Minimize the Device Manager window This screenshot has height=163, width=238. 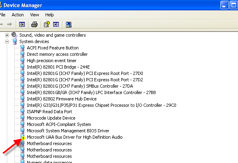click(224, 5)
